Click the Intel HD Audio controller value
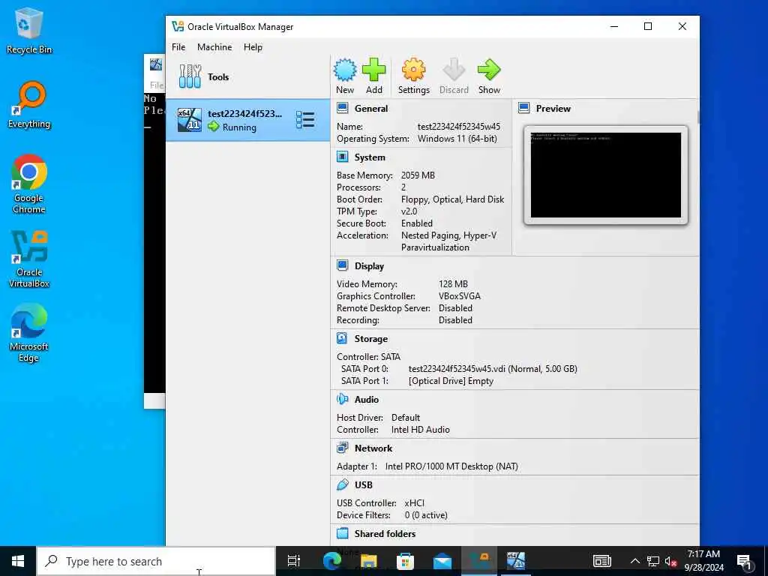 [420, 430]
